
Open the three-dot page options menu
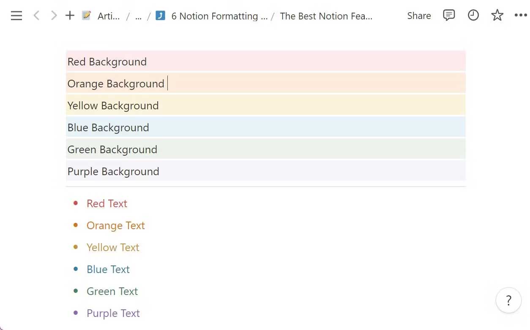[521, 16]
